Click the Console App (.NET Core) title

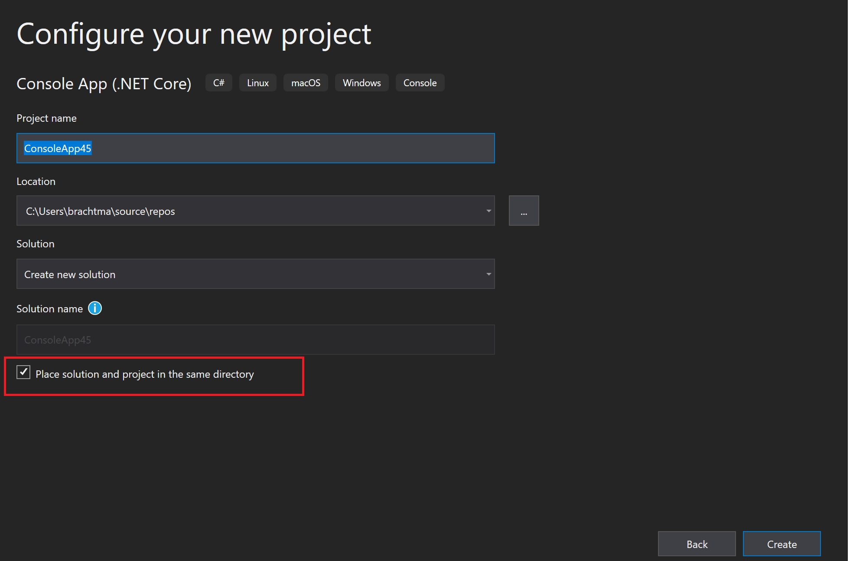pyautogui.click(x=104, y=84)
